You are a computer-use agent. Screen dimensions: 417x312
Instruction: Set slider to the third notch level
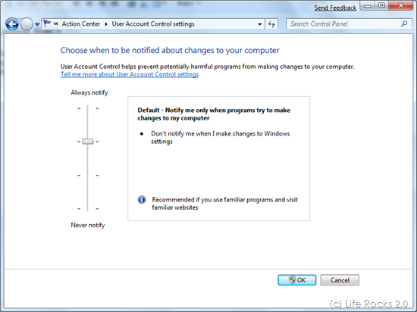coord(88,175)
